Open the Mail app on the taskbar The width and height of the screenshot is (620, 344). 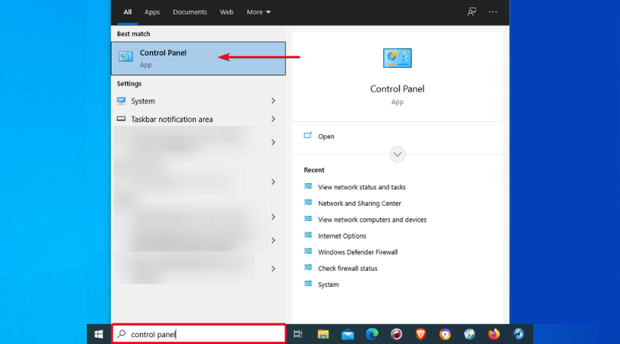tap(348, 334)
